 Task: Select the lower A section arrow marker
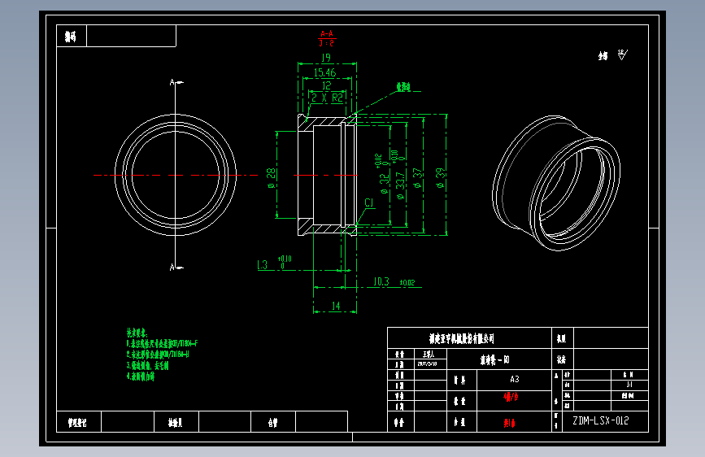tap(176, 268)
